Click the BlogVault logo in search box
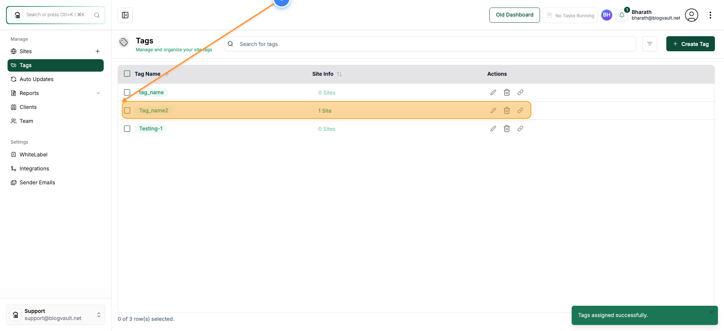This screenshot has width=724, height=331. (x=17, y=15)
